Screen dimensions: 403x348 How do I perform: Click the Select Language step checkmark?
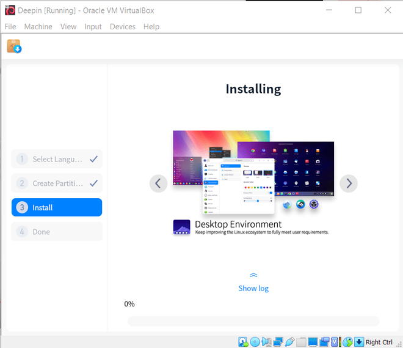pyautogui.click(x=94, y=159)
